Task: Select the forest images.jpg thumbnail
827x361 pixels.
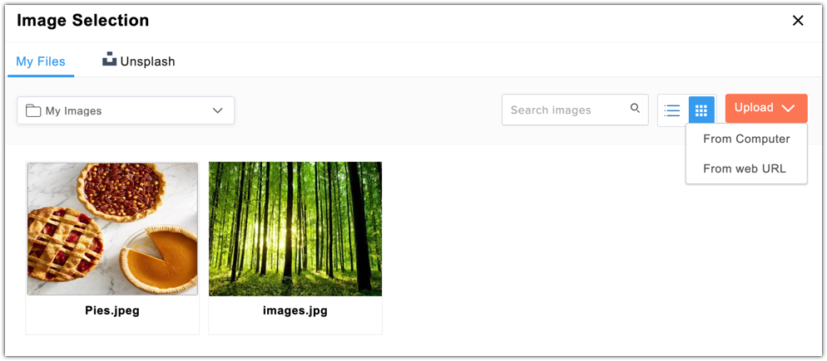Action: point(295,229)
